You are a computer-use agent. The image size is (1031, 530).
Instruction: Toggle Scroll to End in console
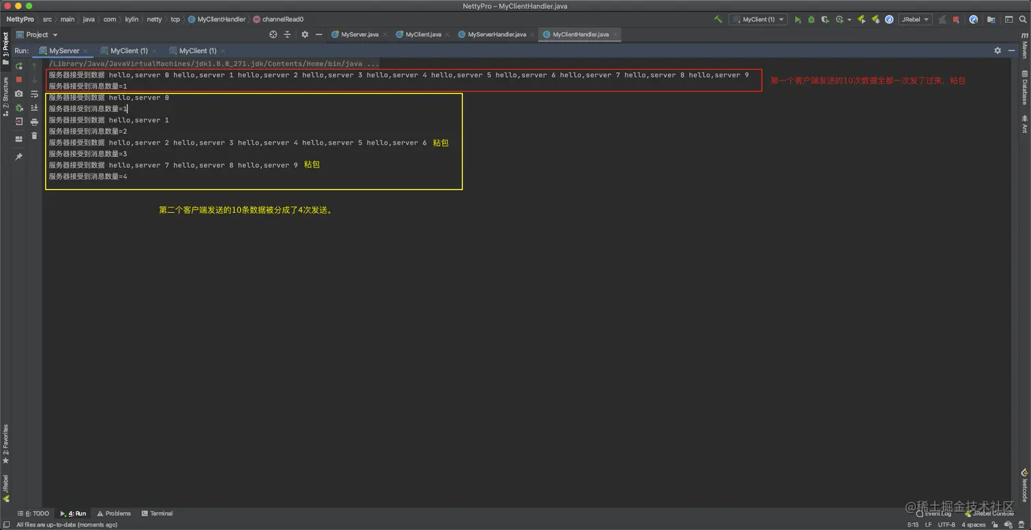(34, 108)
